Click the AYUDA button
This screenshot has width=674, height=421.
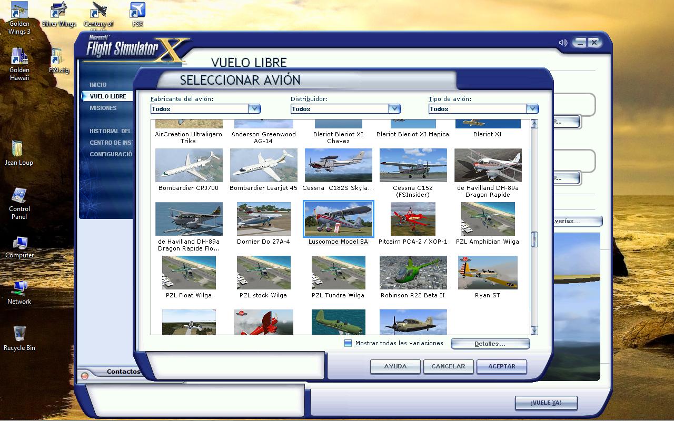pyautogui.click(x=395, y=366)
